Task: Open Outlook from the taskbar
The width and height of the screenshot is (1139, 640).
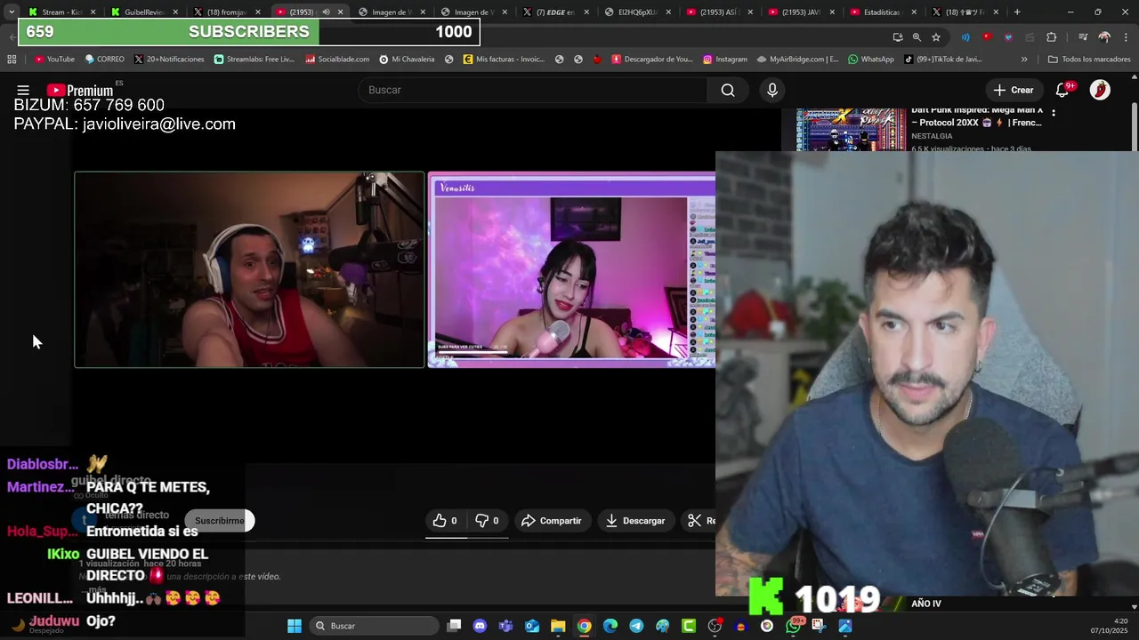Action: coord(532,626)
